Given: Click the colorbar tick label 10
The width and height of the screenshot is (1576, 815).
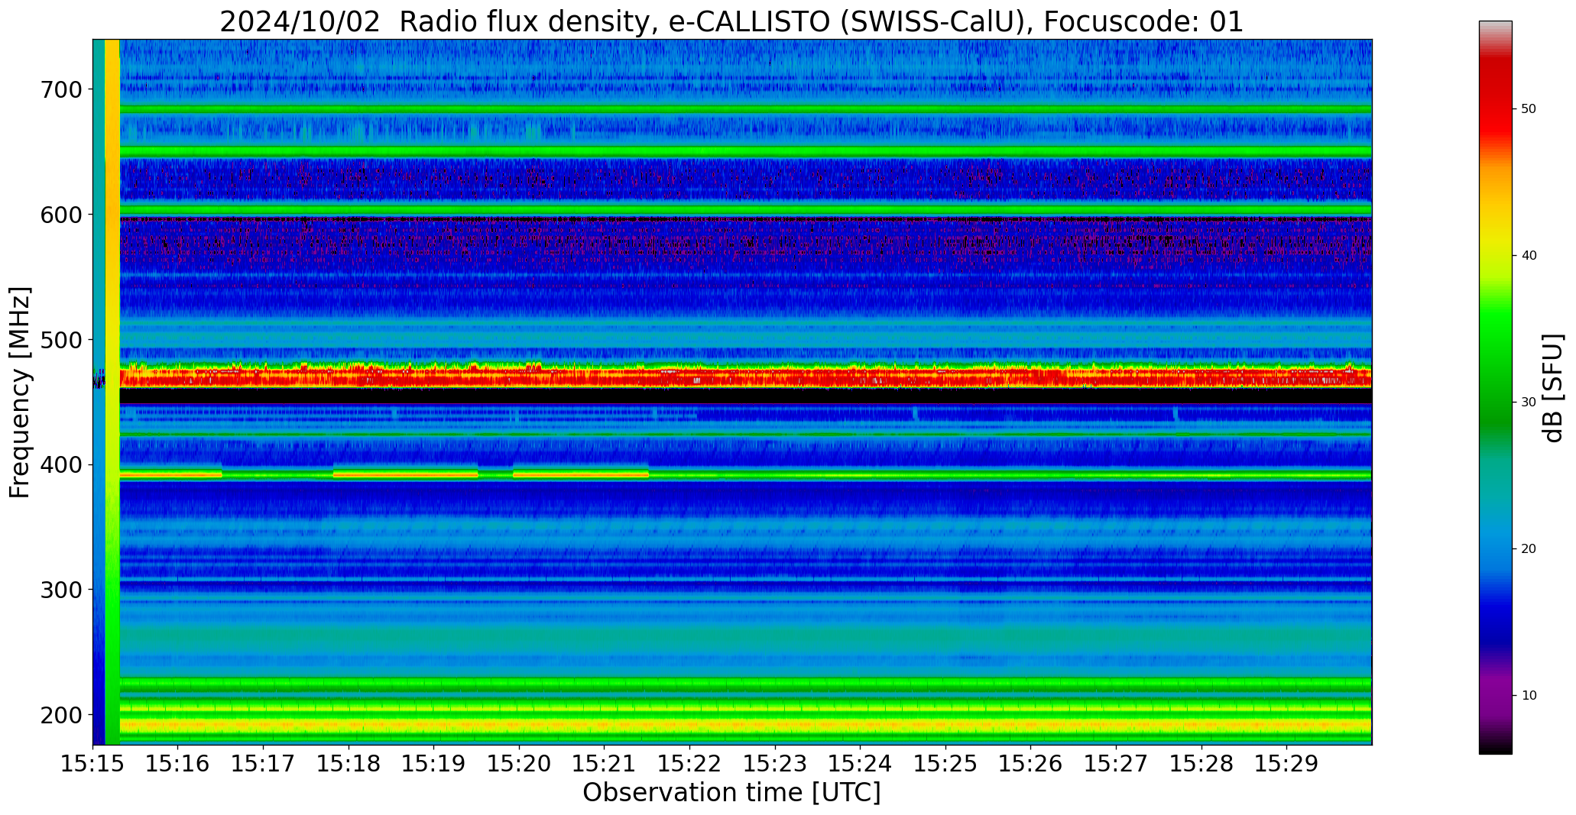Looking at the screenshot, I should 1529,695.
